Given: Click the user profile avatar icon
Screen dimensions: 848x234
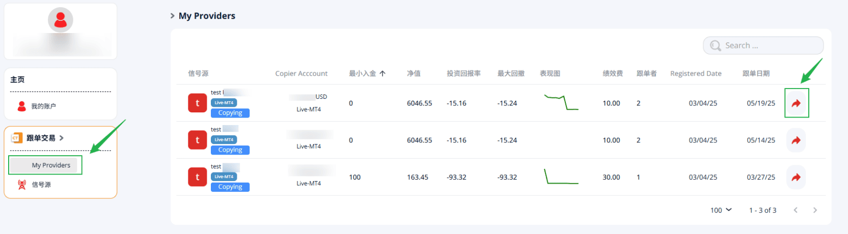Looking at the screenshot, I should (61, 20).
